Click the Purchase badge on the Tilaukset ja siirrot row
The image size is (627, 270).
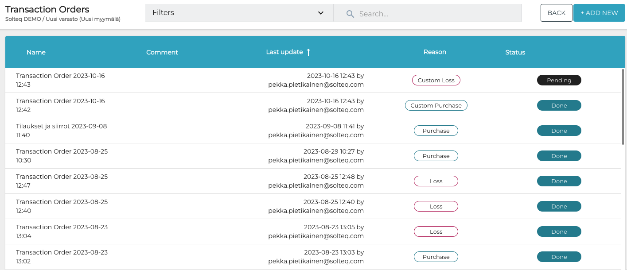point(436,130)
